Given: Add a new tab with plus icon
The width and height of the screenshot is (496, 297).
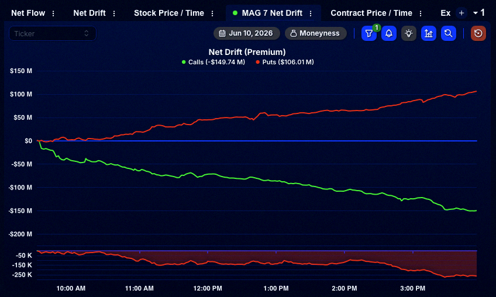Looking at the screenshot, I should coord(461,13).
